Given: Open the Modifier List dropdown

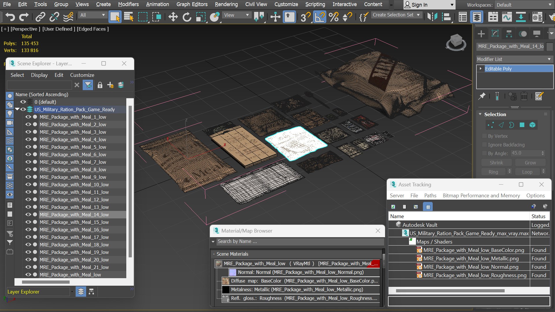Looking at the screenshot, I should pyautogui.click(x=514, y=59).
